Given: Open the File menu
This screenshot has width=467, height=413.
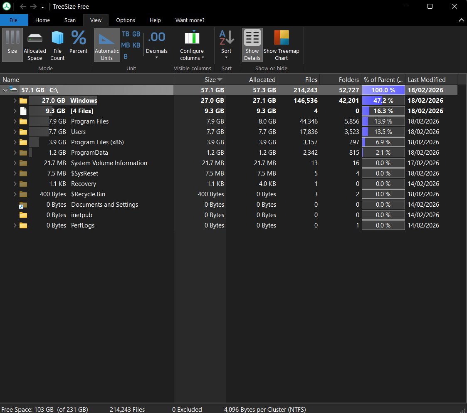Looking at the screenshot, I should [14, 20].
